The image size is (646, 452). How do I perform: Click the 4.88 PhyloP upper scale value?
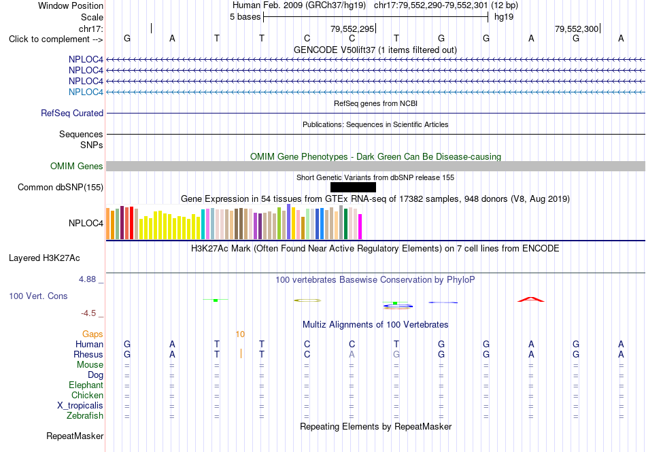coord(87,279)
